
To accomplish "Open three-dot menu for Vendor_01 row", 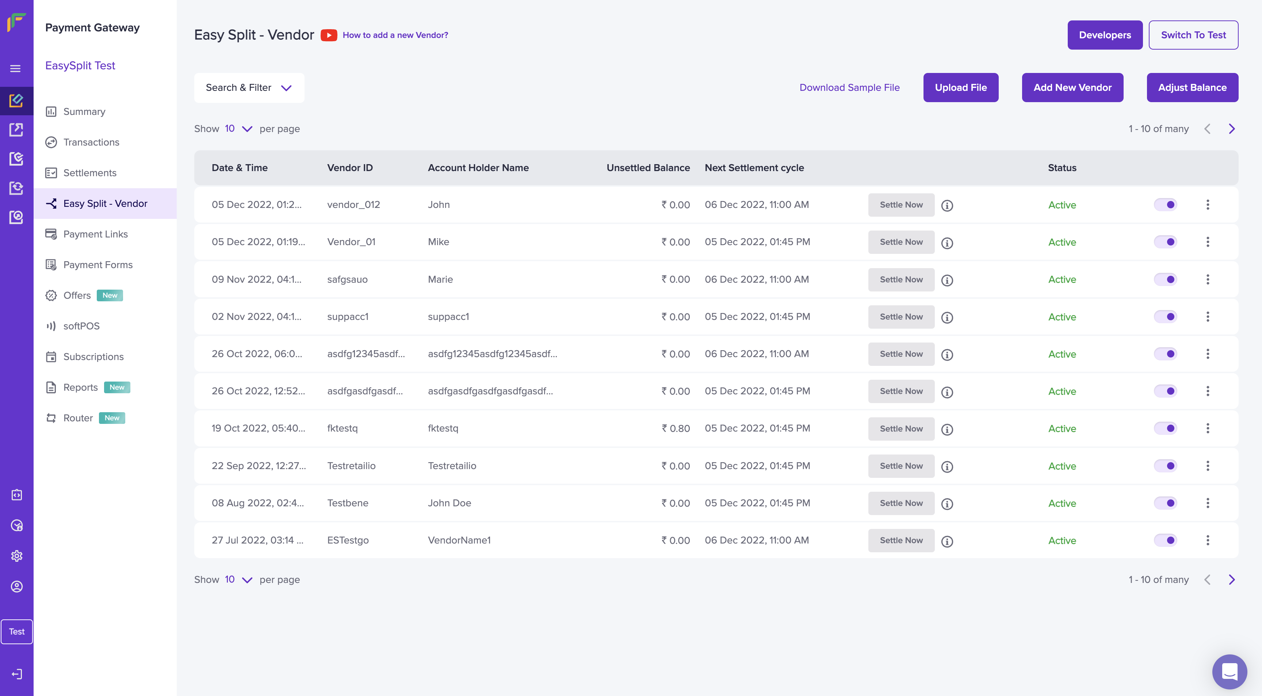I will click(1208, 242).
